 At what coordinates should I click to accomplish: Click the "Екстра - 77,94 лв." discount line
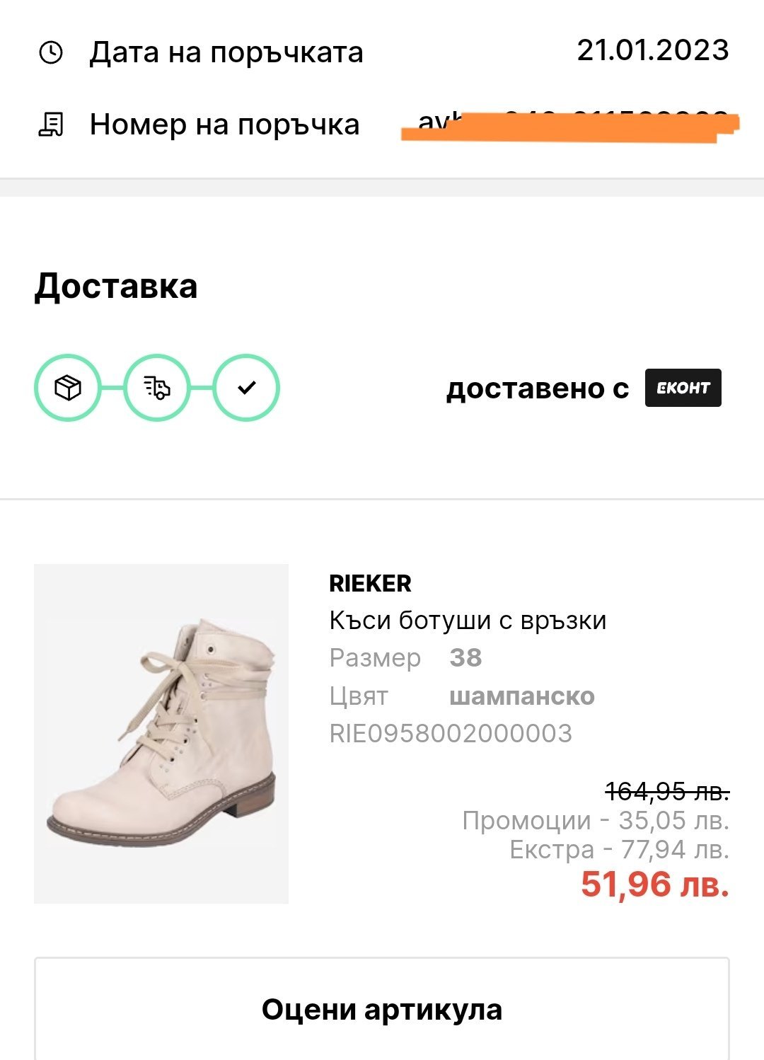[x=619, y=849]
